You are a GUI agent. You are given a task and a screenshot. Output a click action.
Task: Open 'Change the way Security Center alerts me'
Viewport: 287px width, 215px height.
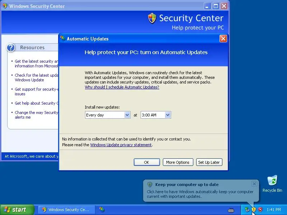(x=36, y=115)
